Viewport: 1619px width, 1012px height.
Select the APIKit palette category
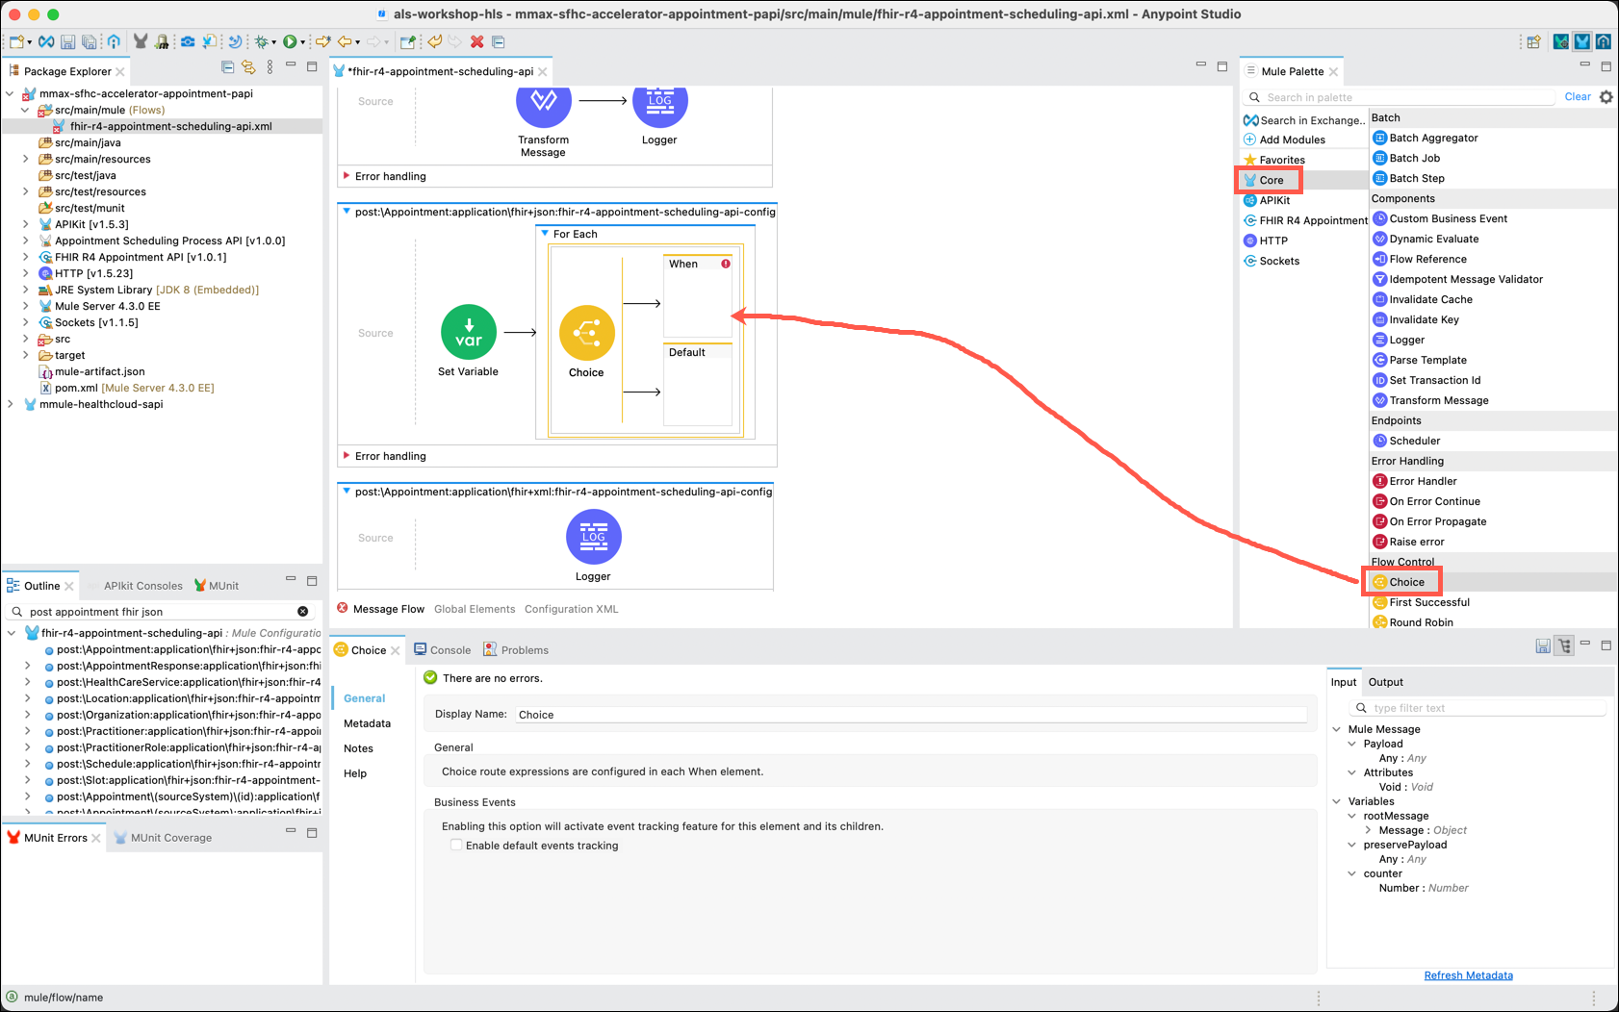point(1267,200)
